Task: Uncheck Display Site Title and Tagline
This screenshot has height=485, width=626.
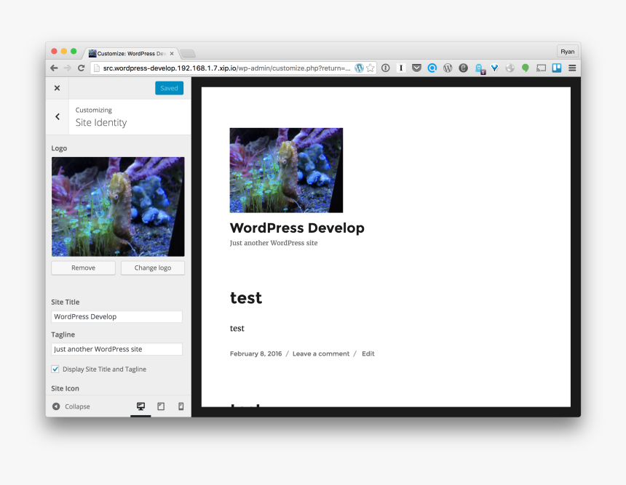Action: 55,369
